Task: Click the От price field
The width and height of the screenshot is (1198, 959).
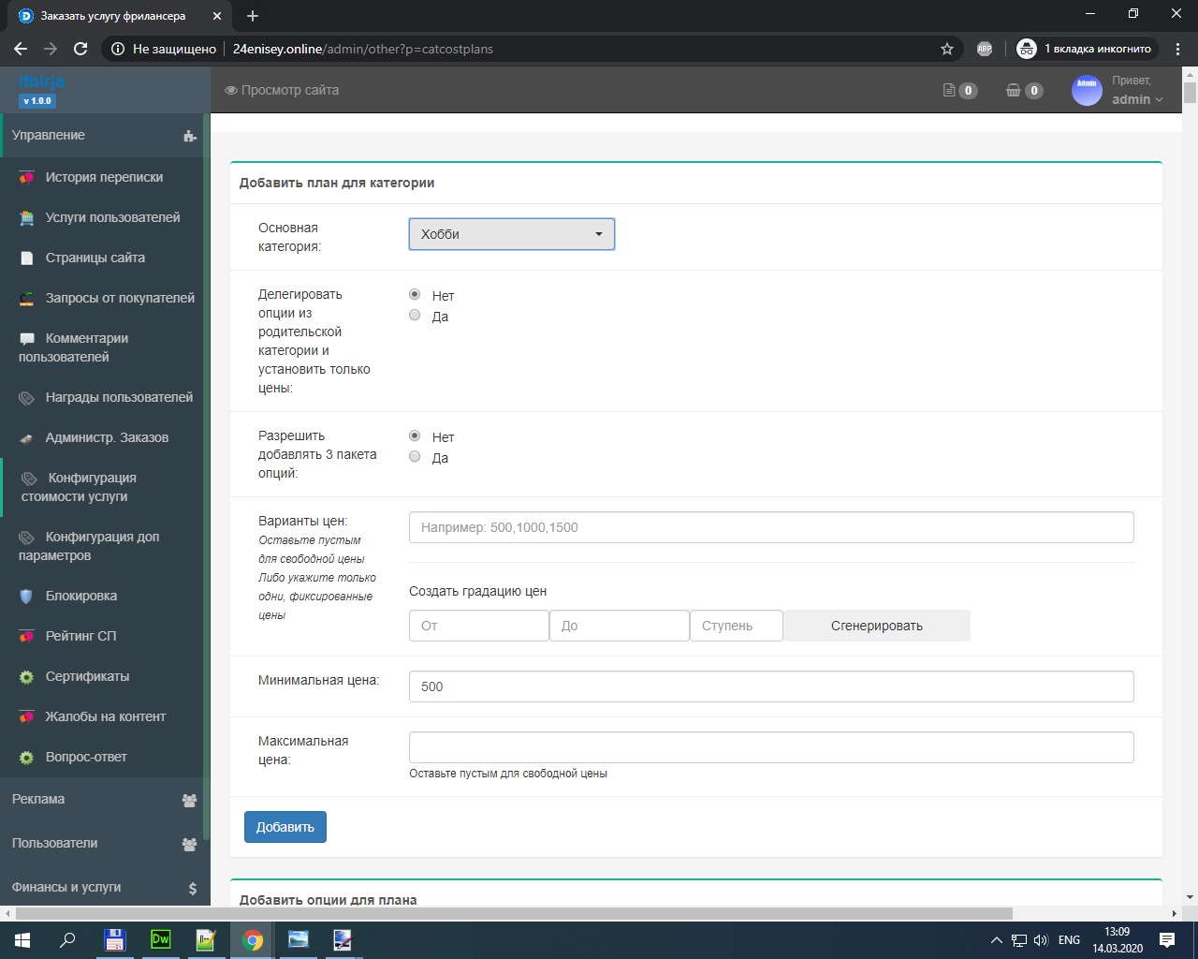Action: coord(479,626)
